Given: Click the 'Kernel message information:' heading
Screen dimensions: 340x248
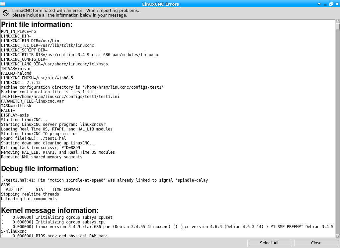Looking at the screenshot, I should (50, 210).
